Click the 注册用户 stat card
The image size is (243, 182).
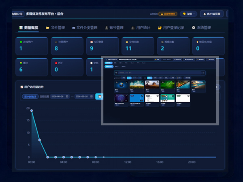pyautogui.click(x=67, y=46)
